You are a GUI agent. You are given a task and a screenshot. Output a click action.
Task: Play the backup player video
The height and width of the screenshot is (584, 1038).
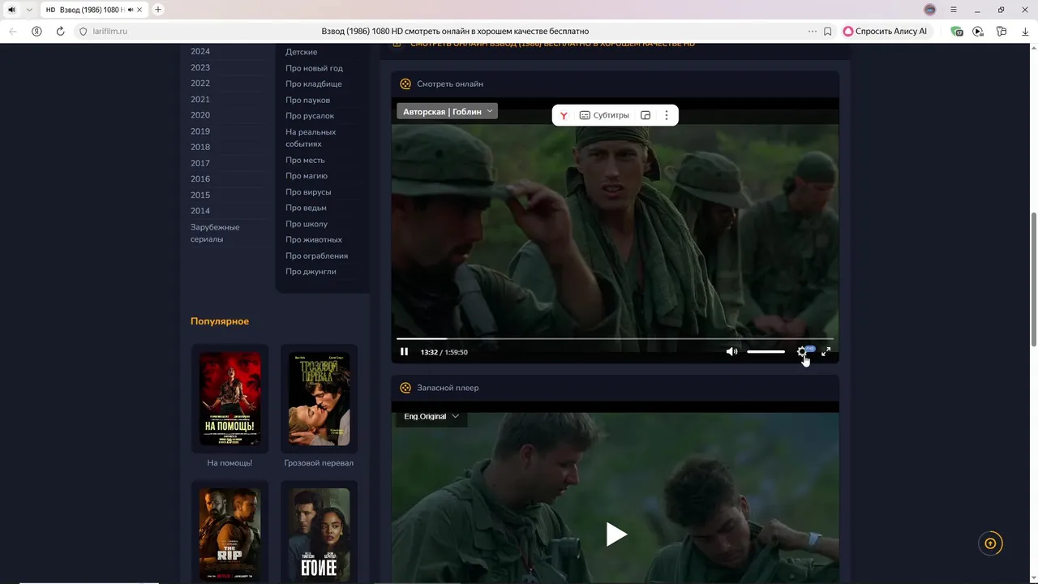[616, 534]
